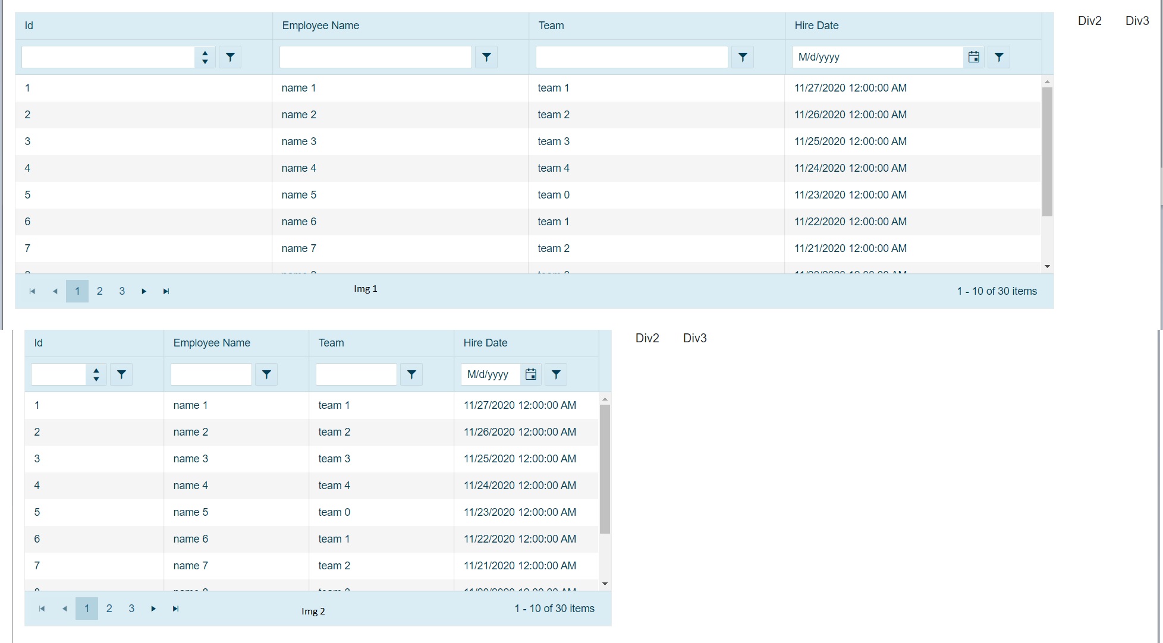This screenshot has width=1163, height=643.
Task: Click Employee Name filter icon in top grid
Action: [486, 57]
